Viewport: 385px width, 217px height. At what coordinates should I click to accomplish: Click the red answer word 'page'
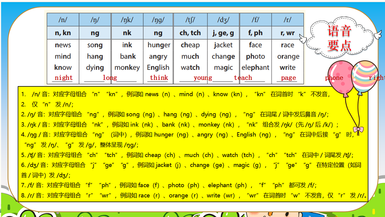pyautogui.click(x=288, y=78)
